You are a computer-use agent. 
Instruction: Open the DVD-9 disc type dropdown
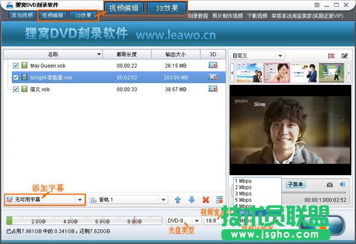196,220
